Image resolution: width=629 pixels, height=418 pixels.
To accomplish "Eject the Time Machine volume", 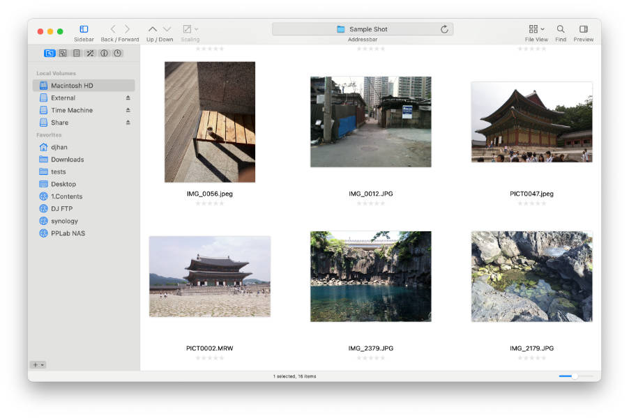I will [128, 110].
